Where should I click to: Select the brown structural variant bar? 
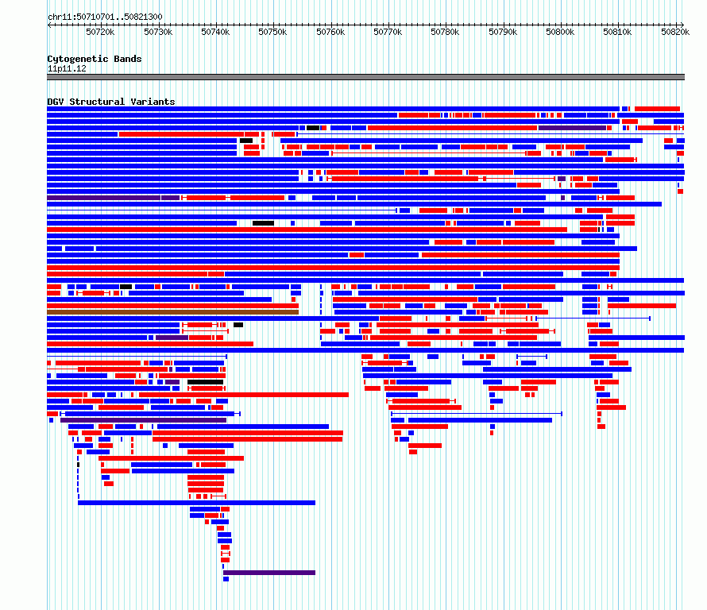coord(172,312)
